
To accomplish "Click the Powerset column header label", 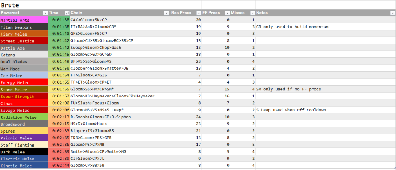I will pyautogui.click(x=10, y=13).
